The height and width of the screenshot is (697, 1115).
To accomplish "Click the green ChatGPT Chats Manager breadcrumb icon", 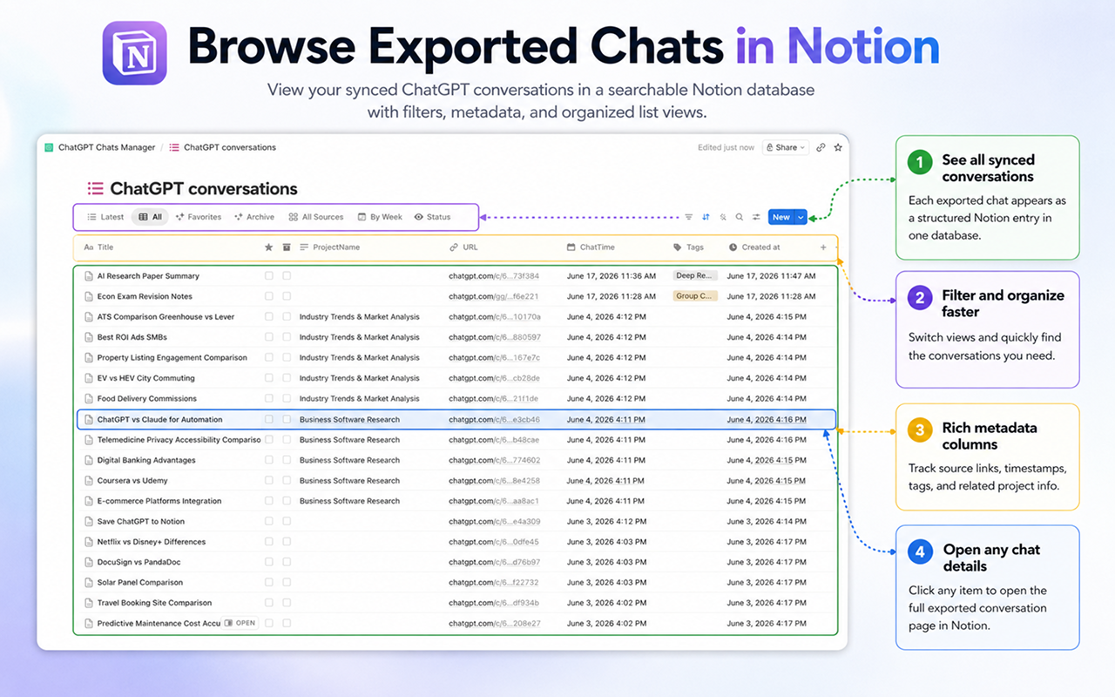I will click(49, 148).
